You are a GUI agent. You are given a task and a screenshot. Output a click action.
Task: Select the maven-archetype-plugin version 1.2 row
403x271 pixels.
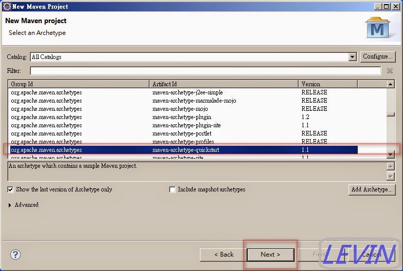click(x=184, y=117)
